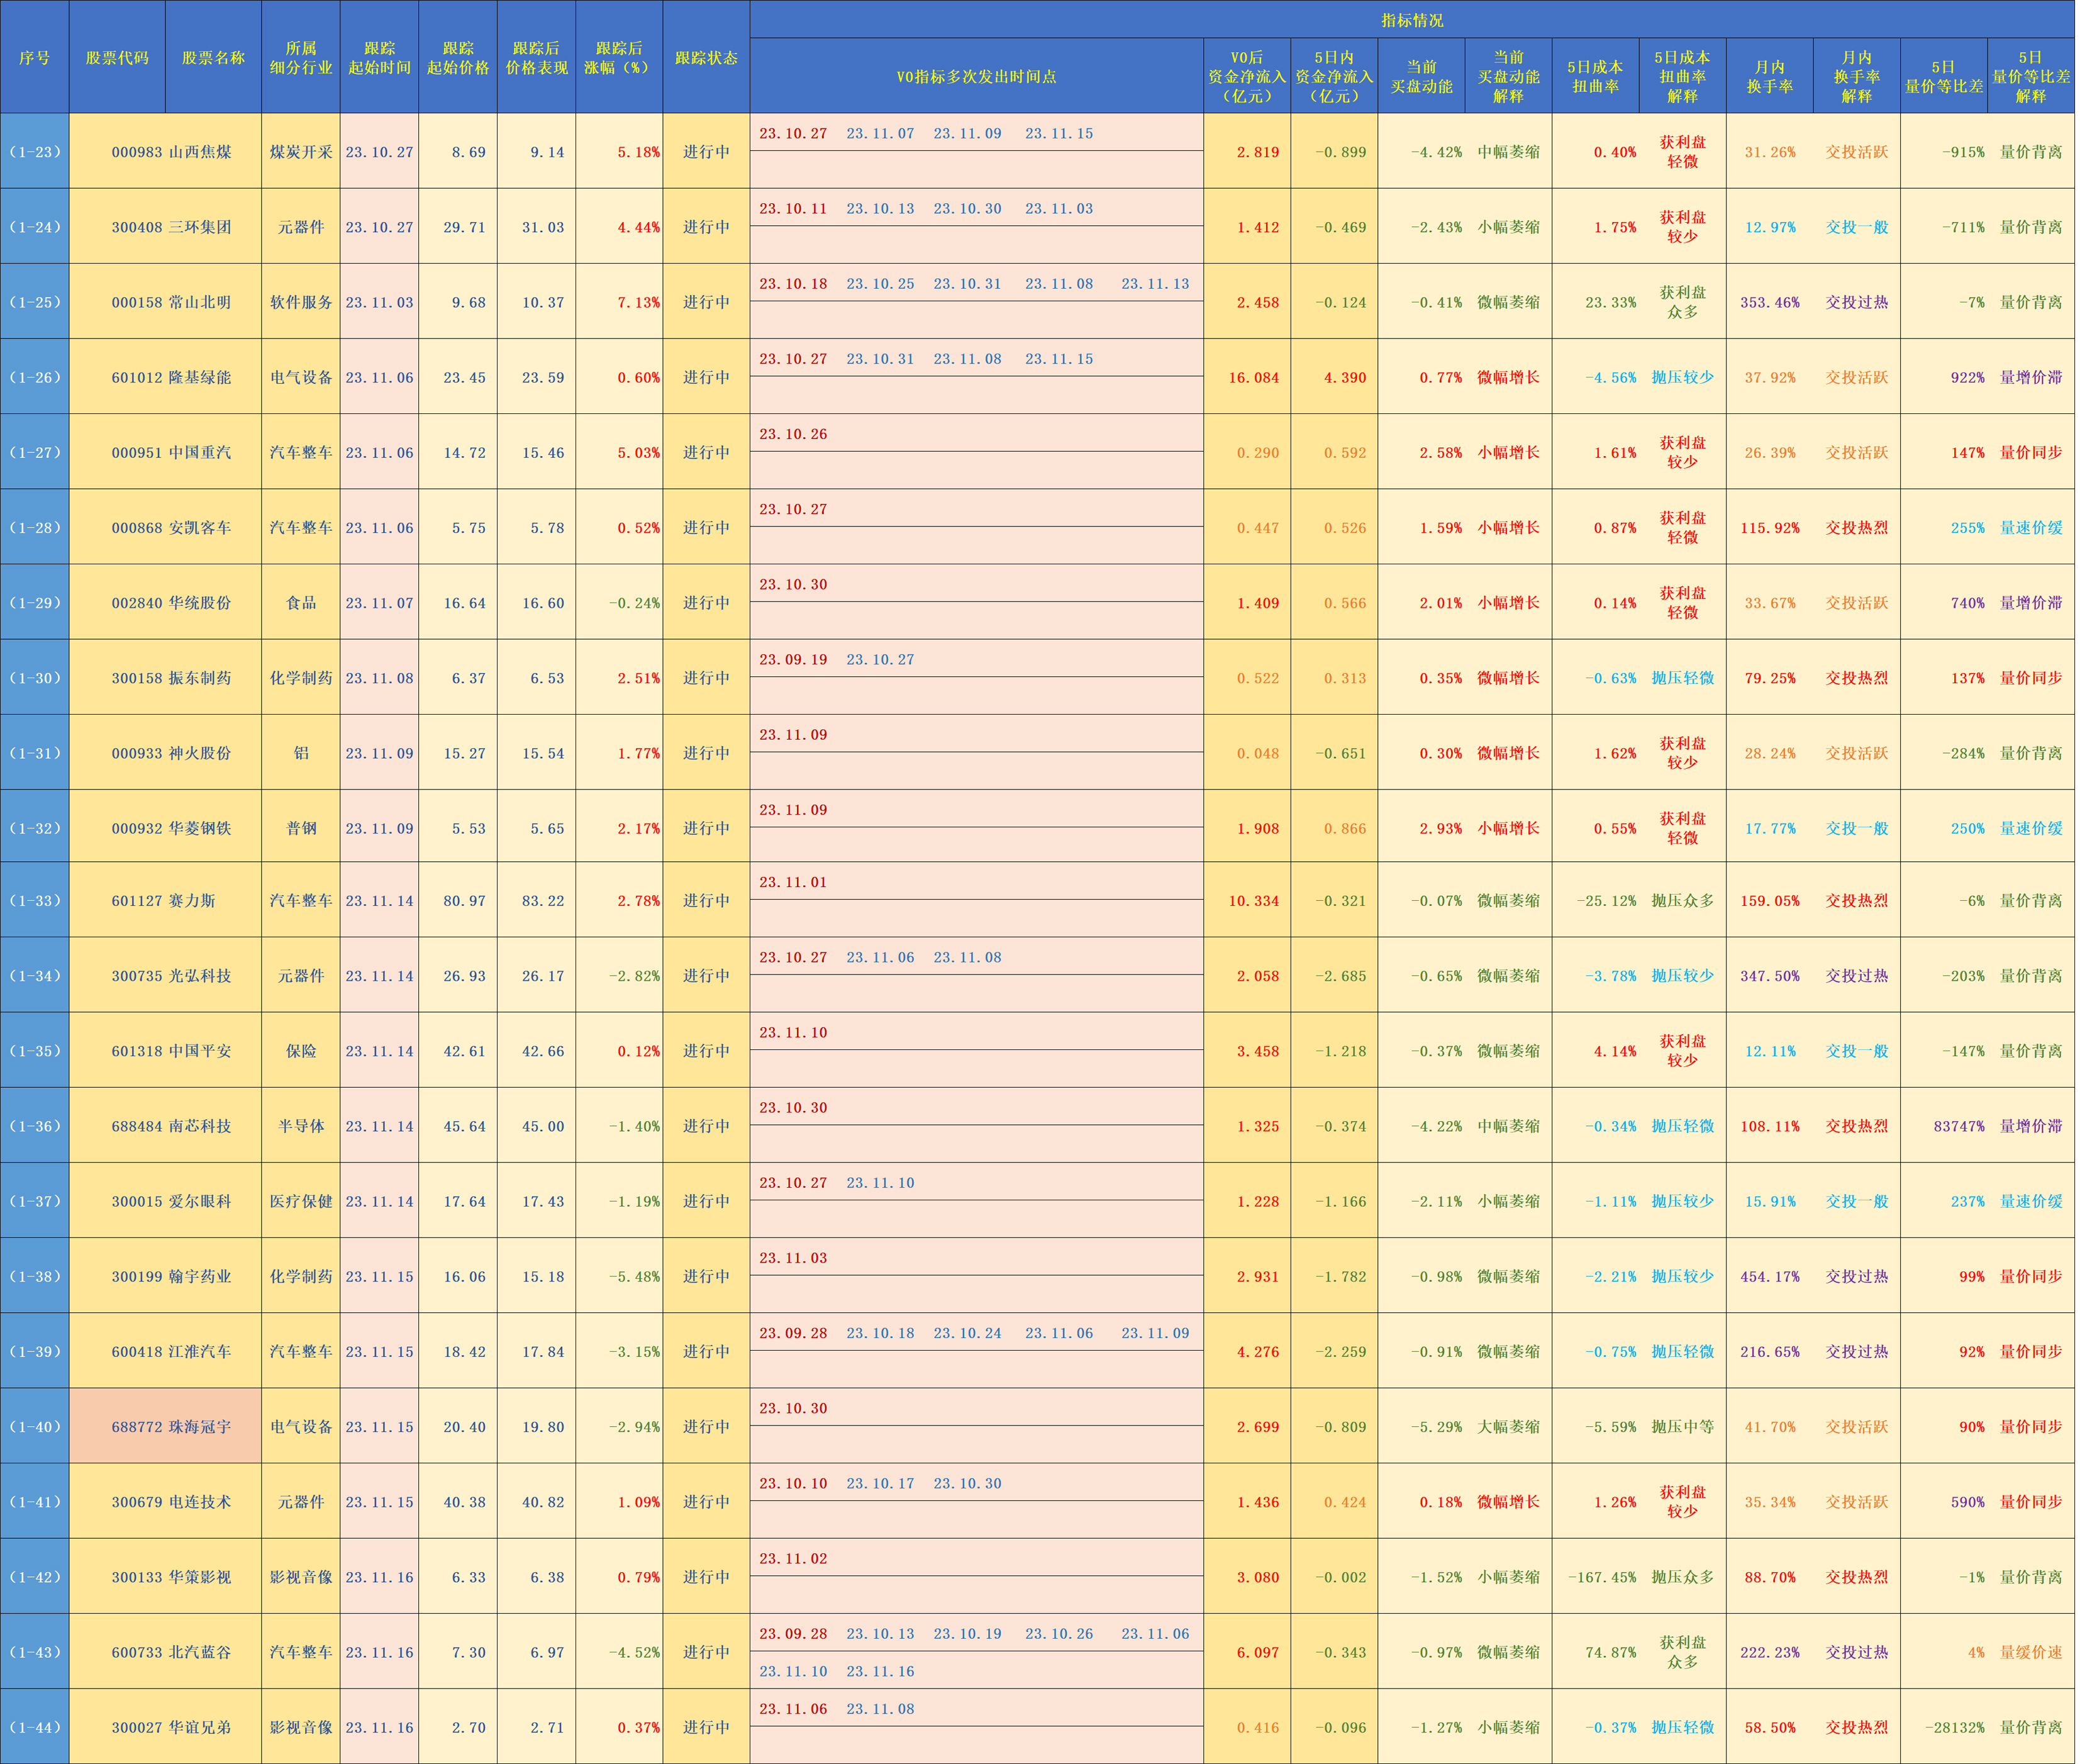Select row number (1-44)

pyautogui.click(x=35, y=1727)
